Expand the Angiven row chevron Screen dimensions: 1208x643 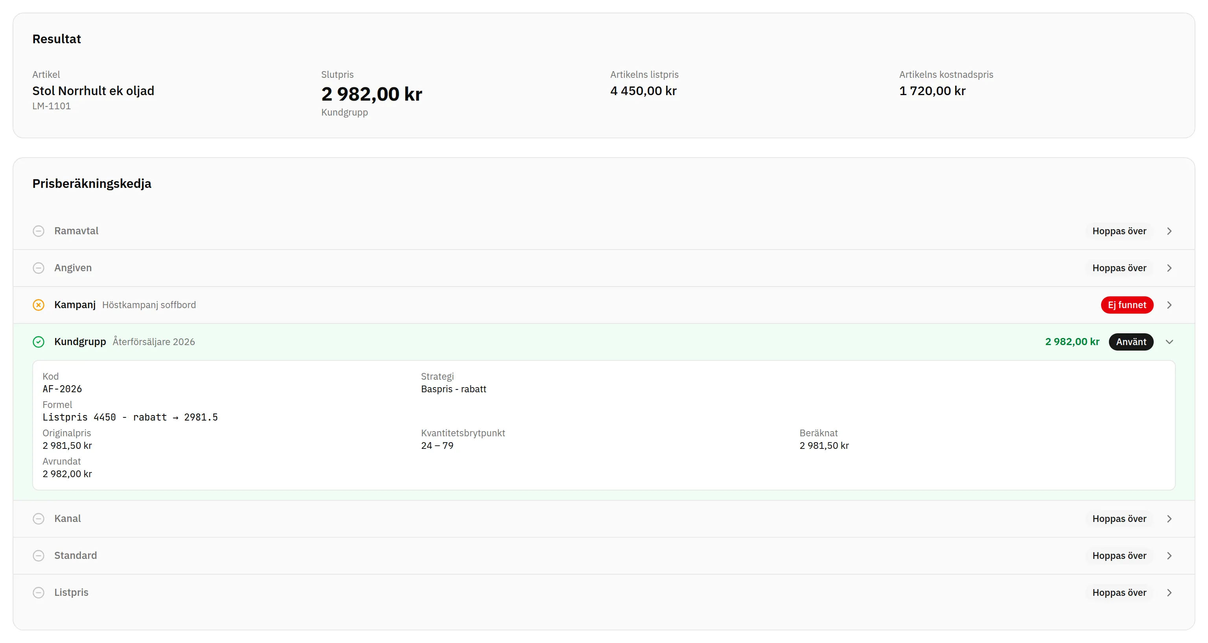pos(1169,268)
